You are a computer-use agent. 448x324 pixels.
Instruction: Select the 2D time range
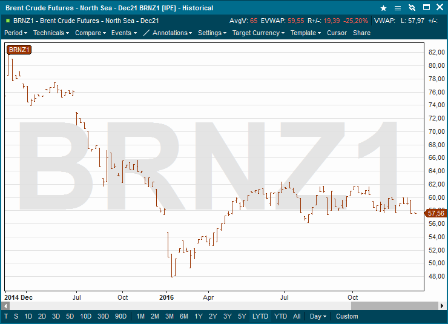coord(42,316)
